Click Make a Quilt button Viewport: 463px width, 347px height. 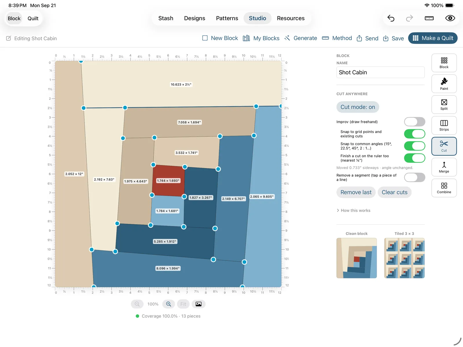pyautogui.click(x=433, y=38)
